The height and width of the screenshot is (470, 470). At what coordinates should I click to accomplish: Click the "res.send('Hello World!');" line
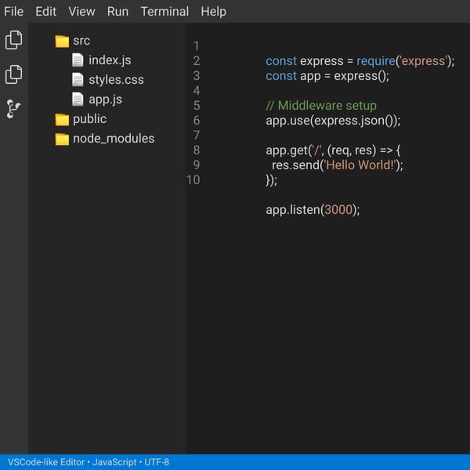coord(338,165)
